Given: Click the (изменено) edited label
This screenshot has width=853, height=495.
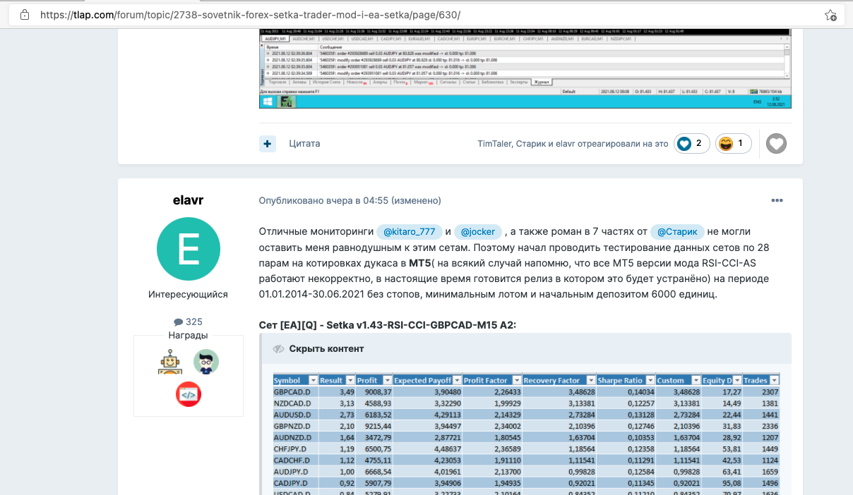Looking at the screenshot, I should click(x=417, y=200).
